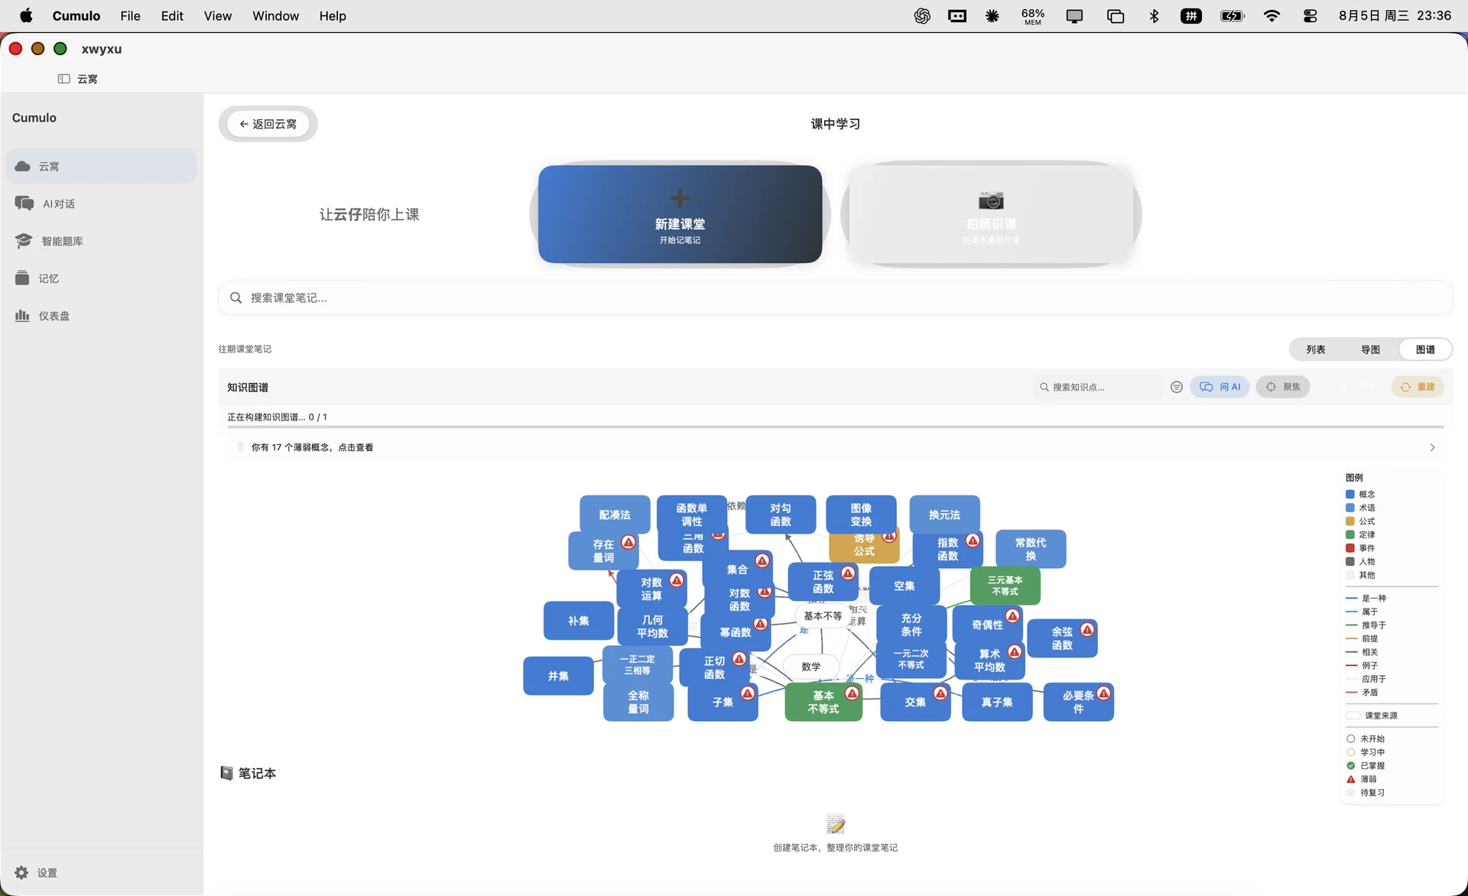1468x896 pixels.
Task: Click the 定律 color swatch in legend
Action: coord(1350,534)
